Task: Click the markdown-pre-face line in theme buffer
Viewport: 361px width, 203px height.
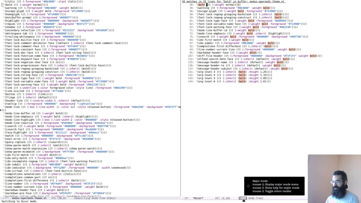Action: (57, 193)
